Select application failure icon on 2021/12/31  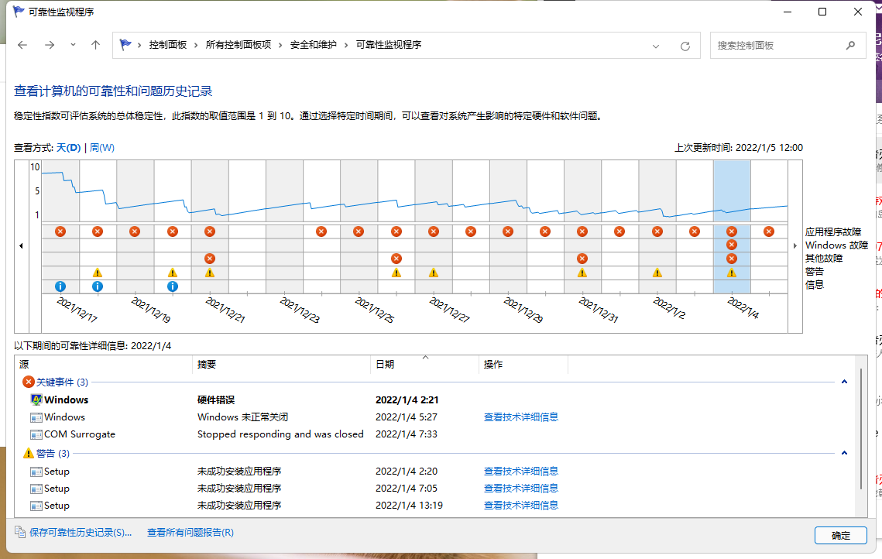click(x=582, y=231)
